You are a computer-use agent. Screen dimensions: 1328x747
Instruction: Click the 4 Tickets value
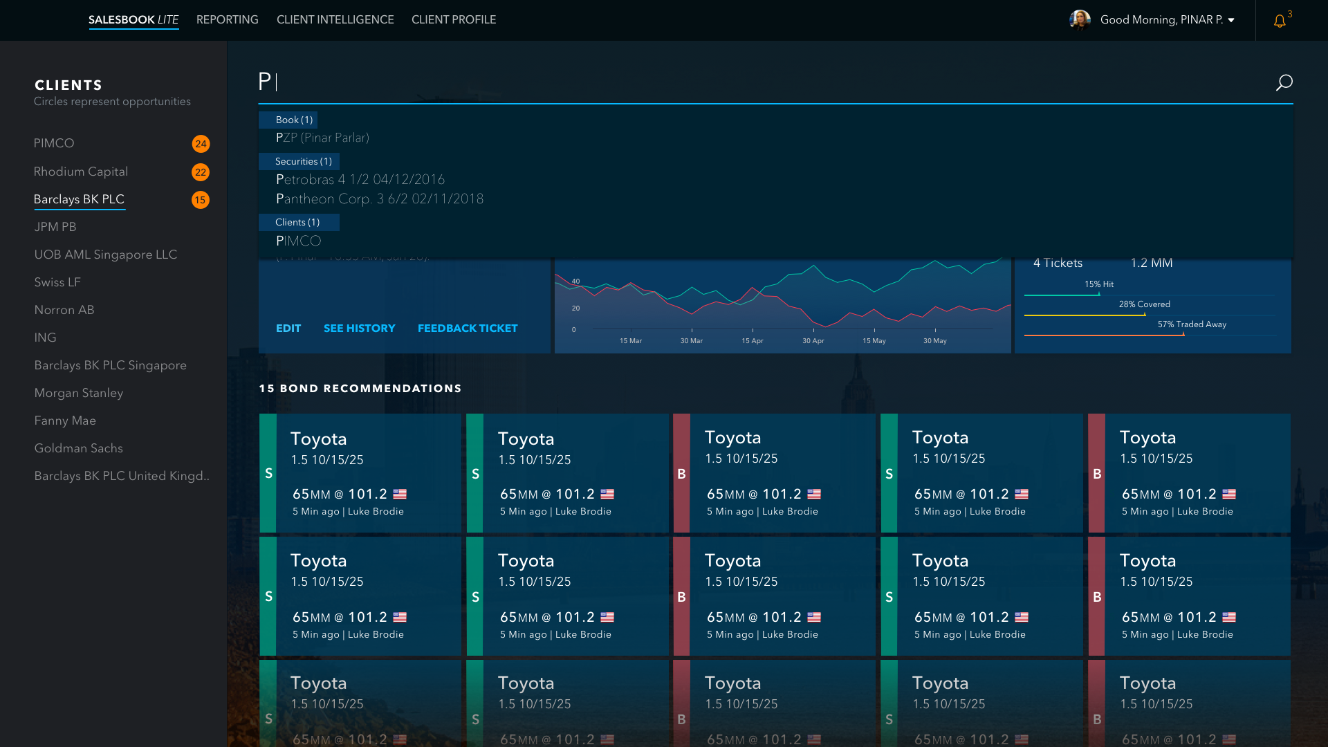[x=1058, y=263]
